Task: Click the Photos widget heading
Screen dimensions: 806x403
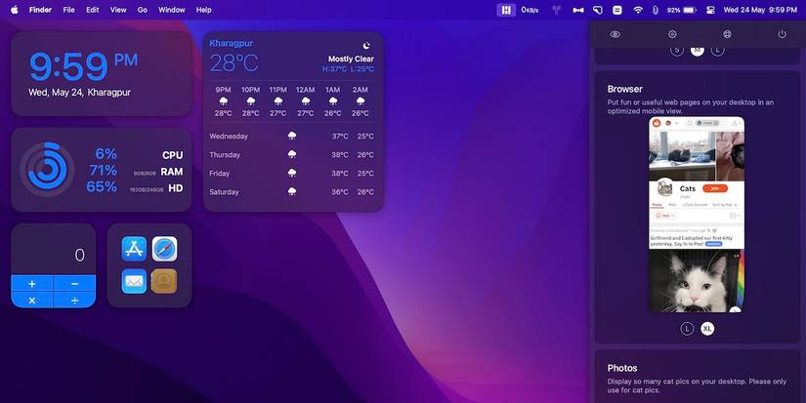Action: click(x=622, y=368)
